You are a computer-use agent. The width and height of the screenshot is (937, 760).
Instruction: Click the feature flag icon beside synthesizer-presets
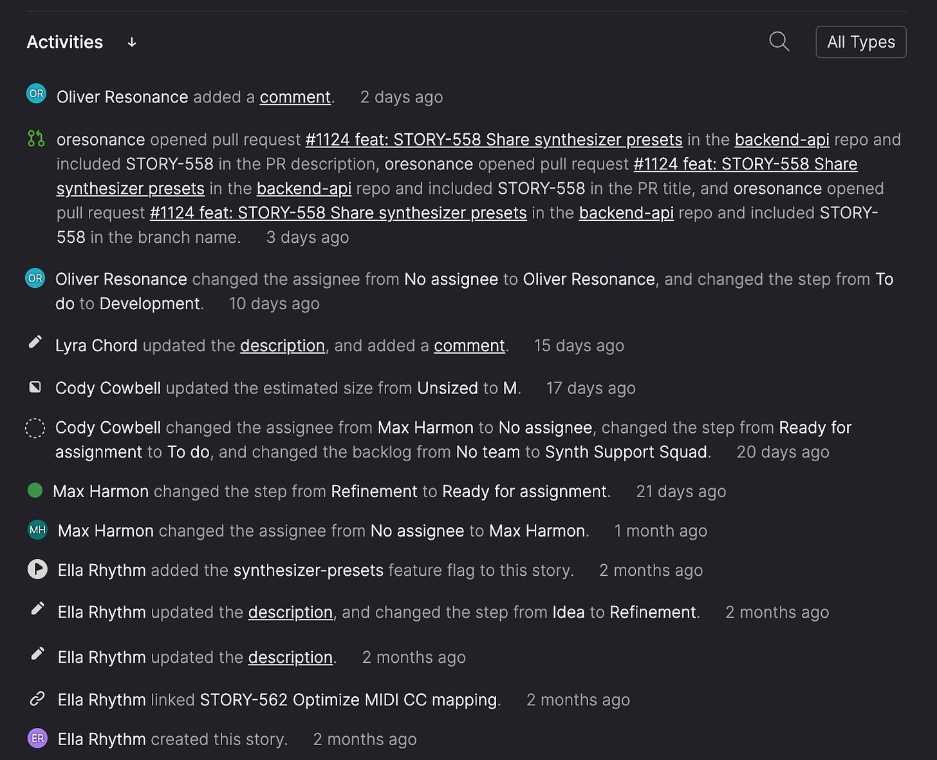[37, 569]
